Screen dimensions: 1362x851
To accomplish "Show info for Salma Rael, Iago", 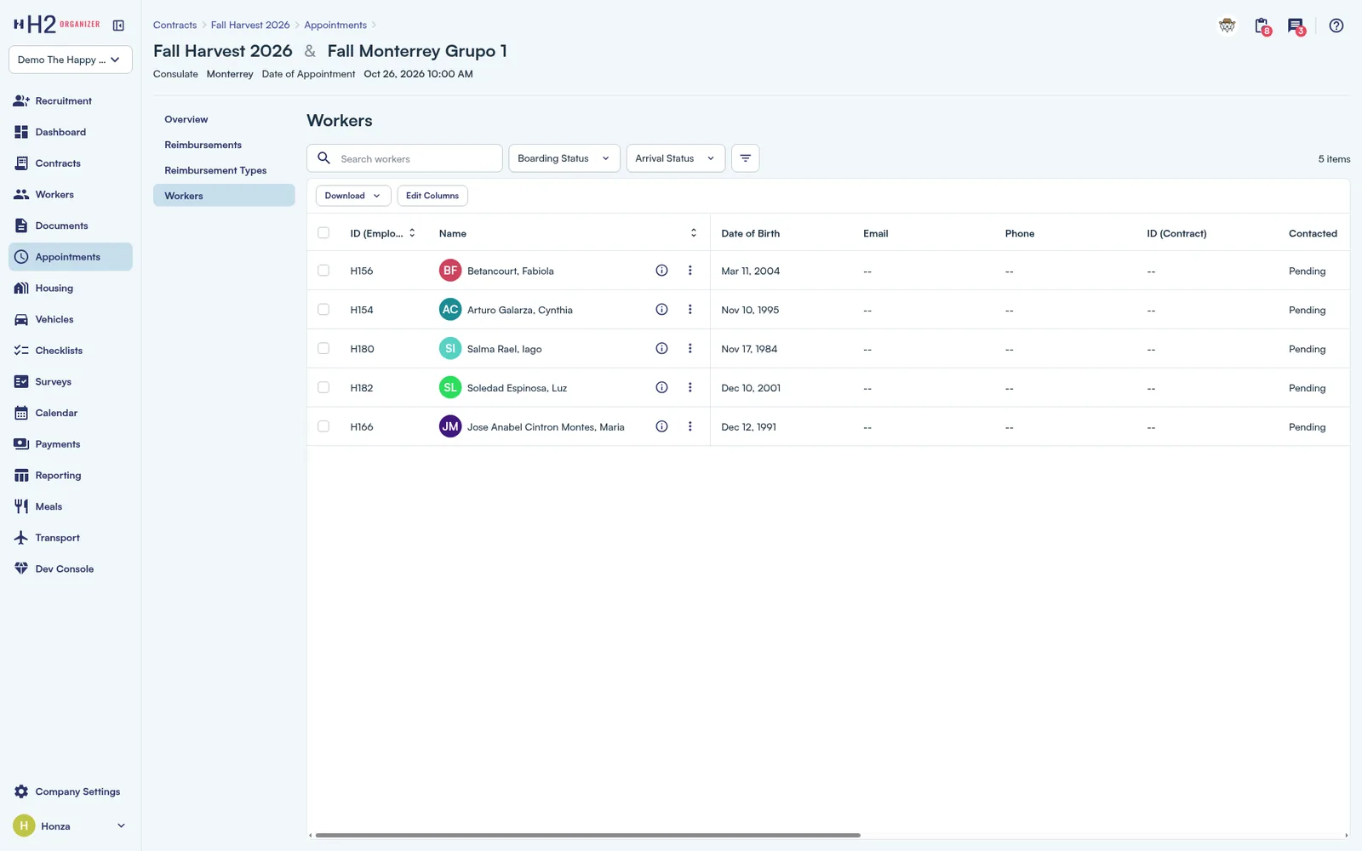I will 661,348.
